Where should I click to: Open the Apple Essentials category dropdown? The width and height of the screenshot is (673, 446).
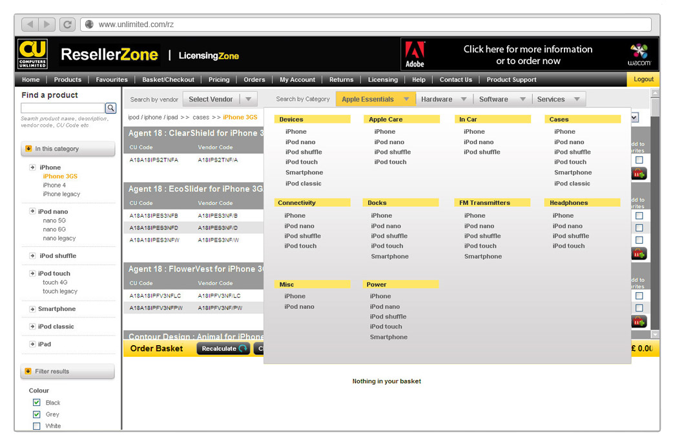point(375,100)
